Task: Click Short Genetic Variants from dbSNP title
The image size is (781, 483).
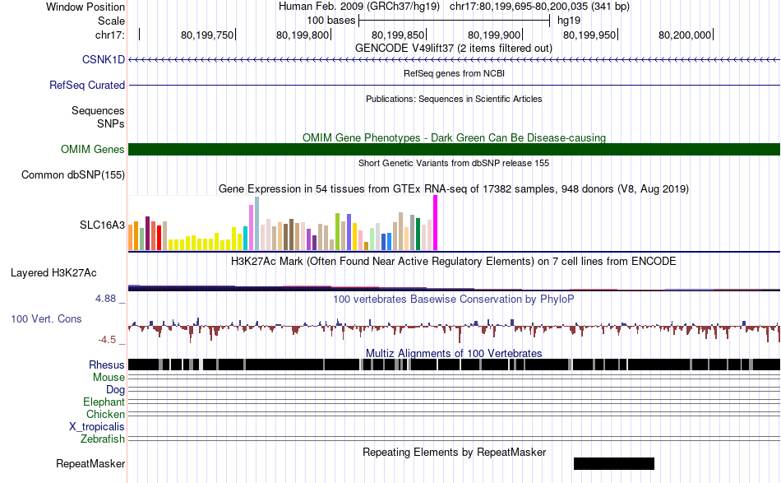Action: tap(454, 163)
